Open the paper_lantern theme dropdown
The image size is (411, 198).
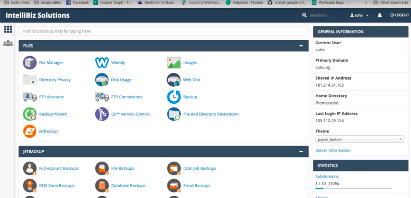[x=360, y=139]
